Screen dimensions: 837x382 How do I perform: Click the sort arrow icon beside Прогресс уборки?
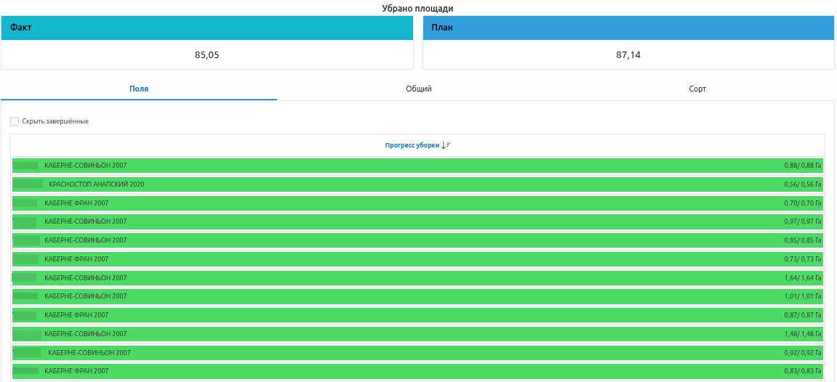coord(446,145)
